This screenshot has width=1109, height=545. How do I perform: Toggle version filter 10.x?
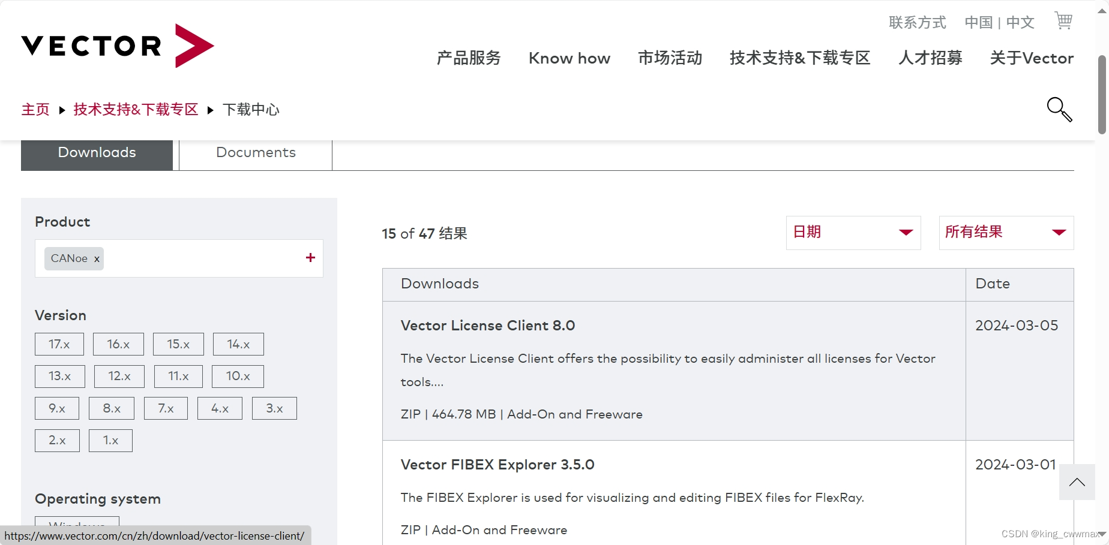pos(238,376)
